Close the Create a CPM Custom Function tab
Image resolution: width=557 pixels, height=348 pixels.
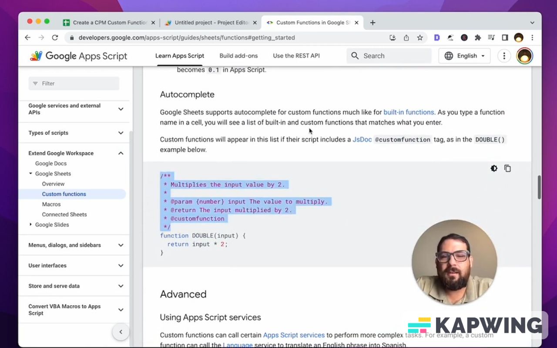[x=153, y=23]
